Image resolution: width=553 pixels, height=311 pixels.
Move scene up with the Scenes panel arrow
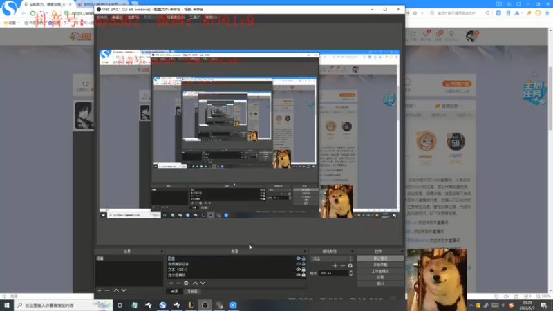point(116,290)
